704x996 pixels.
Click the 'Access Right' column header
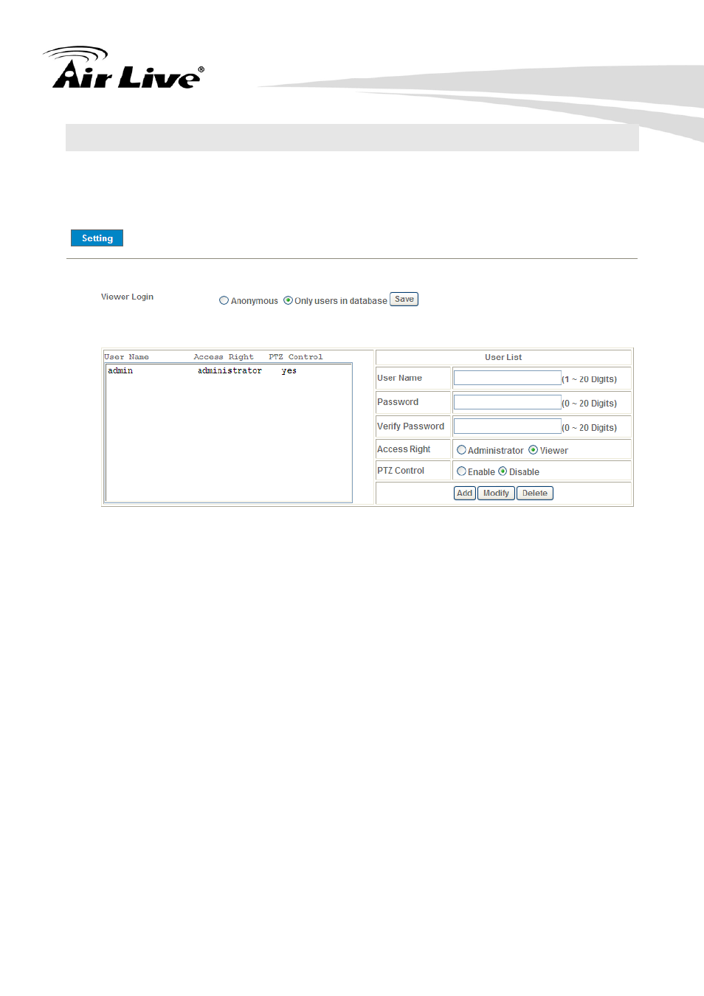pyautogui.click(x=224, y=357)
